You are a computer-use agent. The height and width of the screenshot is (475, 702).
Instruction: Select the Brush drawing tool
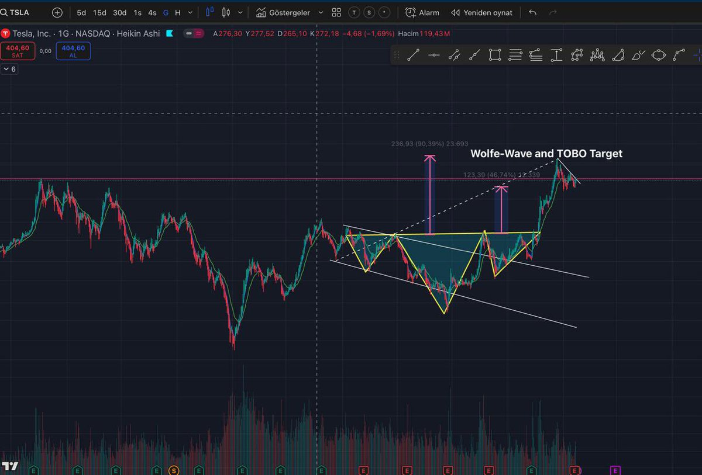[638, 56]
